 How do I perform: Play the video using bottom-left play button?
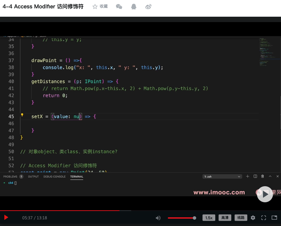(x=6, y=218)
